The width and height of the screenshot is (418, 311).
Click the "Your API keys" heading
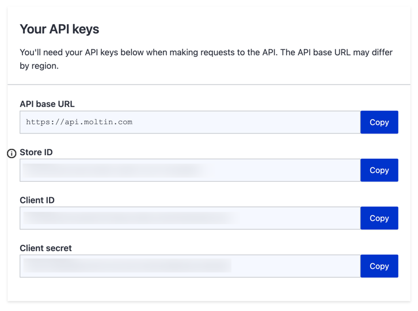(x=59, y=29)
